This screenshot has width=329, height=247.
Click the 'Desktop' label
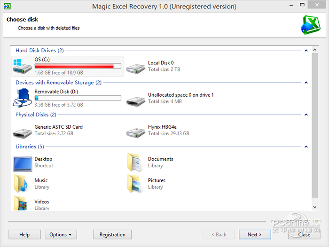click(43, 159)
